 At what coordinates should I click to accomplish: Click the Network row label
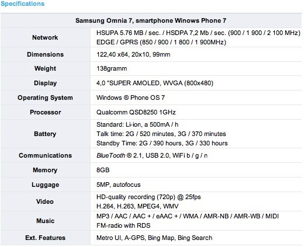pos(45,37)
